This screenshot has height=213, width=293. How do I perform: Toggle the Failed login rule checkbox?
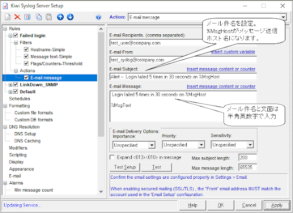pos(16,35)
